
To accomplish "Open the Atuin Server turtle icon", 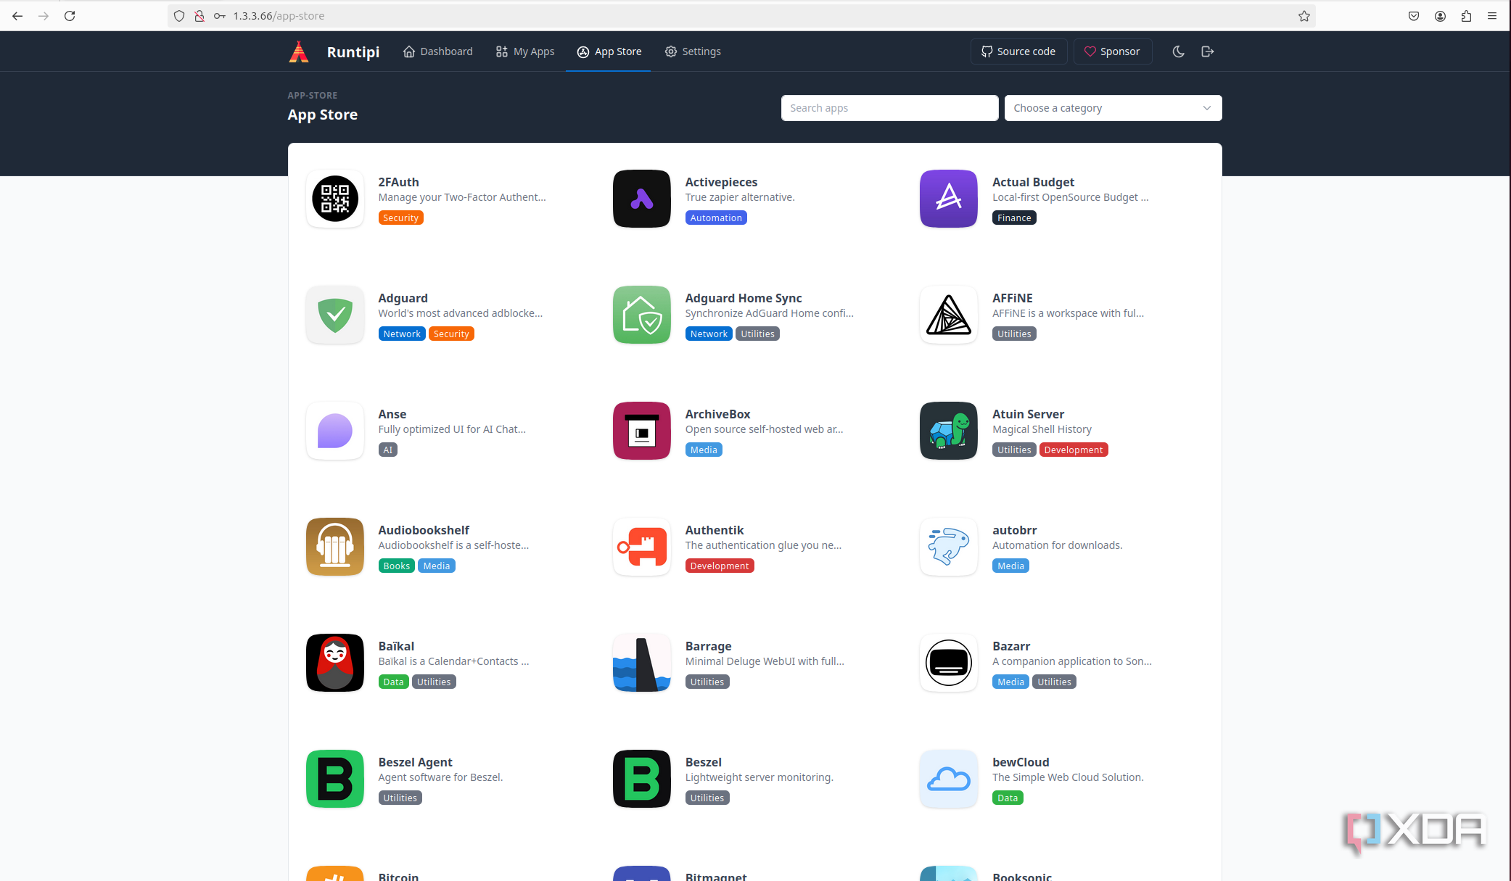I will (948, 431).
